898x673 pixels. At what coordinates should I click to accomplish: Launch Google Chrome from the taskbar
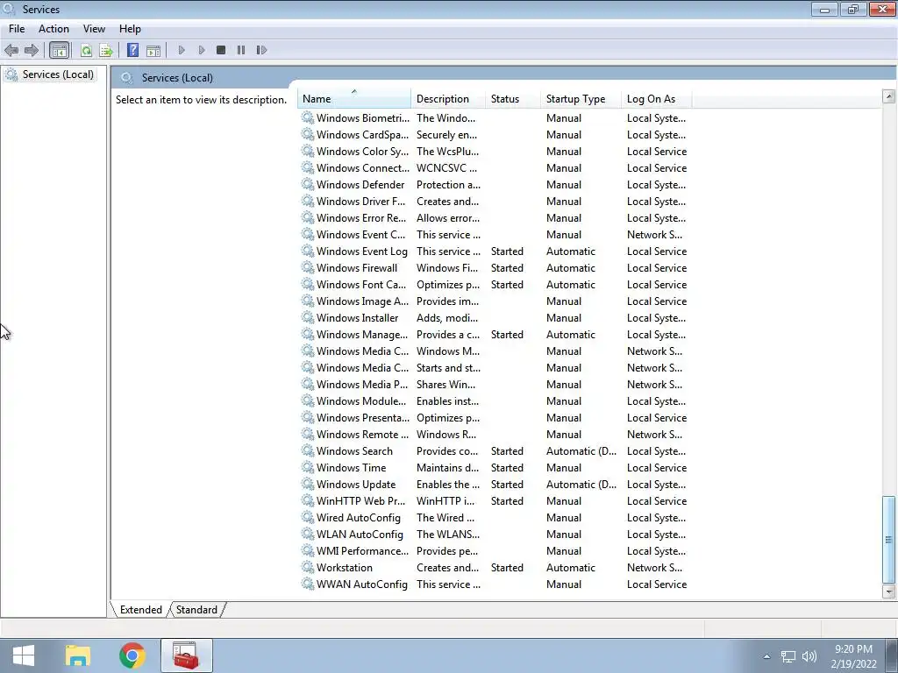click(132, 655)
